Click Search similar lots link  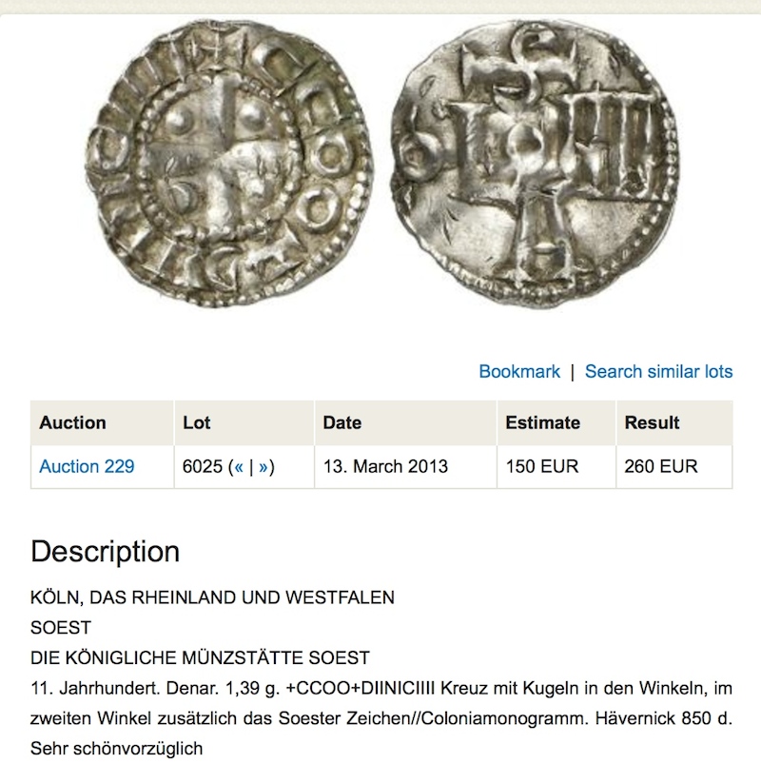658,371
